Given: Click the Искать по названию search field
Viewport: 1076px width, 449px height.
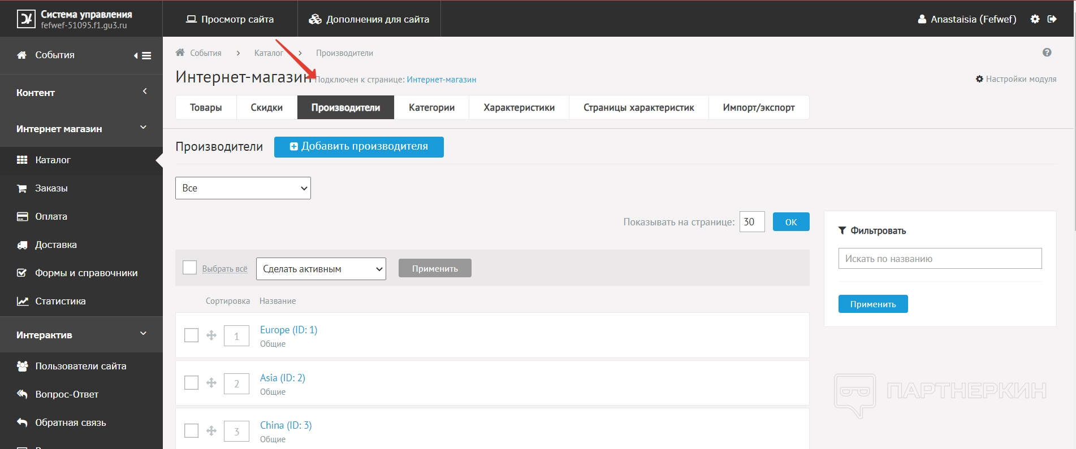Looking at the screenshot, I should click(940, 259).
